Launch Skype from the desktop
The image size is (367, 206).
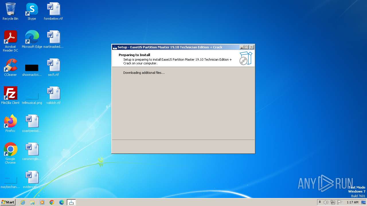pyautogui.click(x=32, y=11)
